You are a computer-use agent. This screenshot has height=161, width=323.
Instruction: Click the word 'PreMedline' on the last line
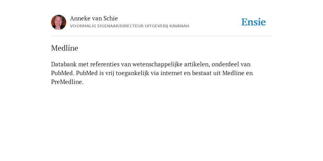tap(67, 82)
